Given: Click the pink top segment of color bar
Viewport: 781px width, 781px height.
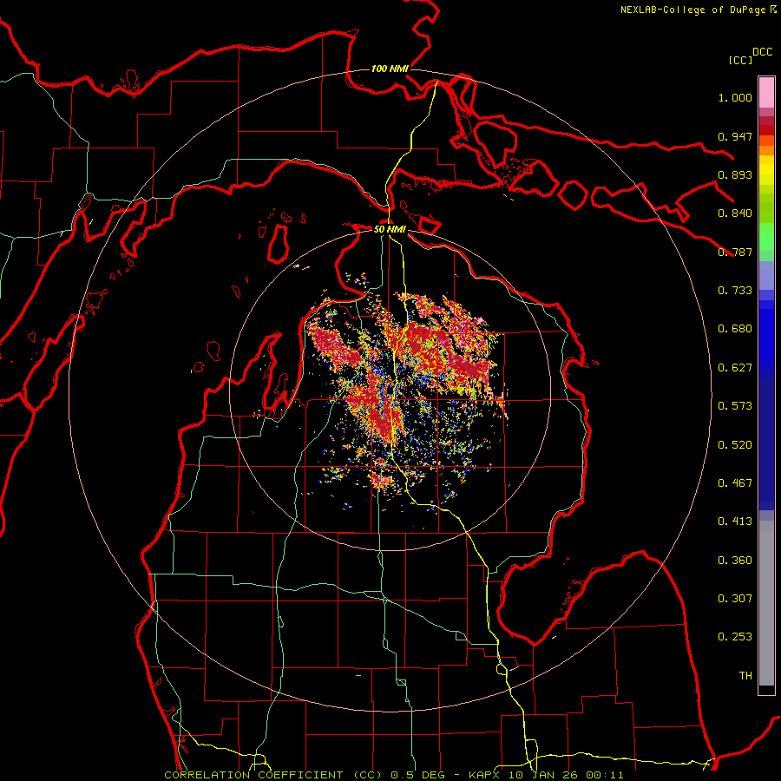Looking at the screenshot, I should [x=766, y=92].
